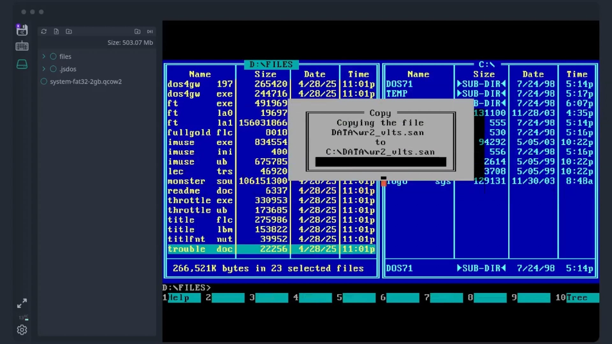Click the C:\DATA\wr2_vlts.san destination text

[x=380, y=152]
